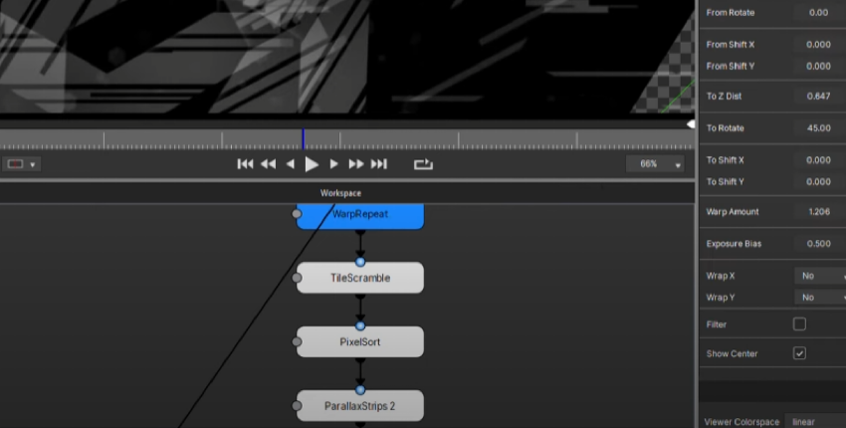
Task: Edit the From Shift Y value
Action: coord(819,66)
